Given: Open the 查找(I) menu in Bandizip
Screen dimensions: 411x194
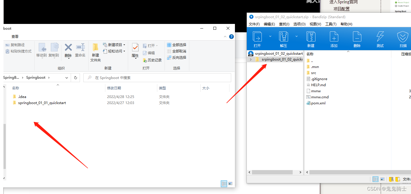Looking at the screenshot, I should pos(284,24).
